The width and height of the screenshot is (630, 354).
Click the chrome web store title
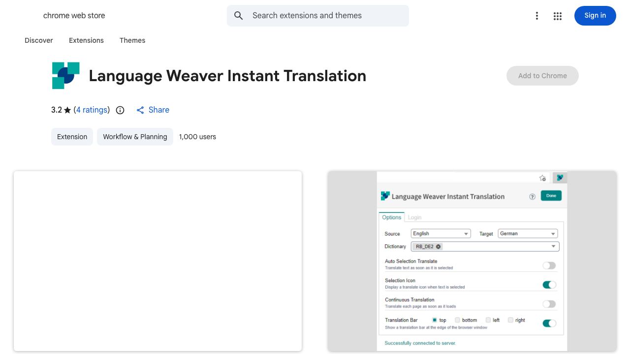pyautogui.click(x=74, y=16)
